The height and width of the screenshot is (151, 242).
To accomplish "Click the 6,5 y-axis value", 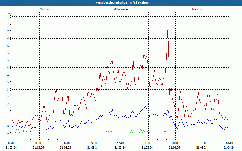I will point(9,39).
